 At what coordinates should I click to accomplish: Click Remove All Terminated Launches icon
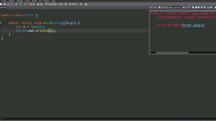189,7
